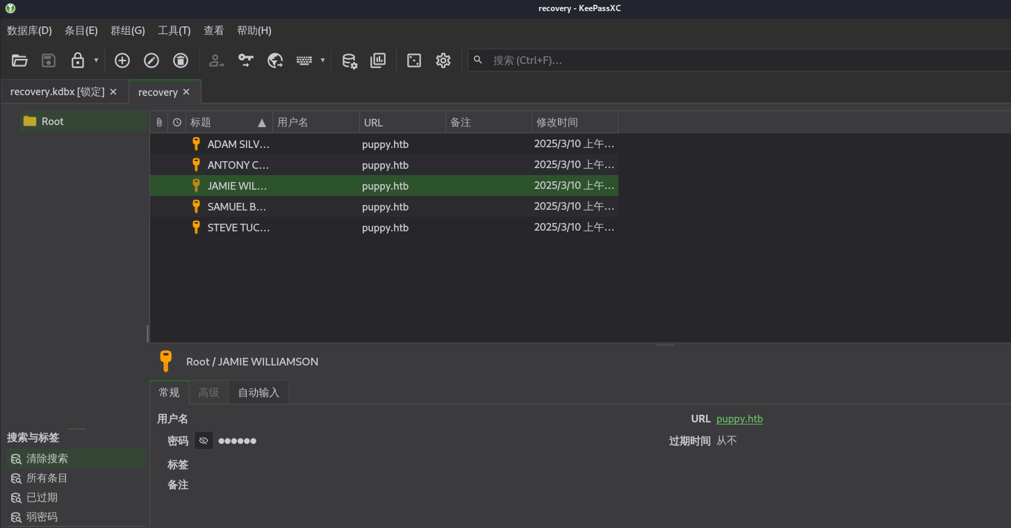Switch to 常规 details tab
The width and height of the screenshot is (1011, 528).
click(169, 393)
